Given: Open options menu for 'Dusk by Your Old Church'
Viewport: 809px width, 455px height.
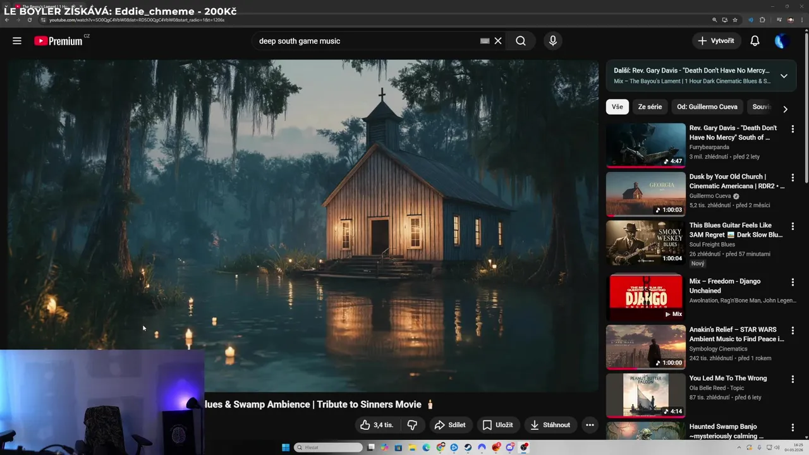Looking at the screenshot, I should point(793,178).
